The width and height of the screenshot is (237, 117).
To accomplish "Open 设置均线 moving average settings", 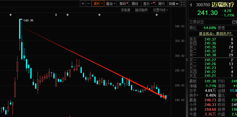I will tap(160, 10).
